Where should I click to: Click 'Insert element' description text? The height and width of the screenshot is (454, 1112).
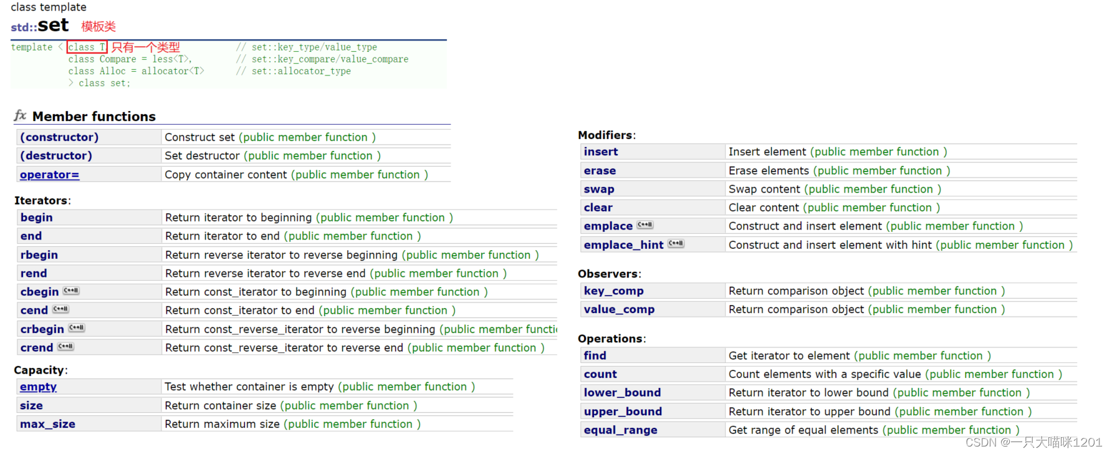click(x=767, y=152)
